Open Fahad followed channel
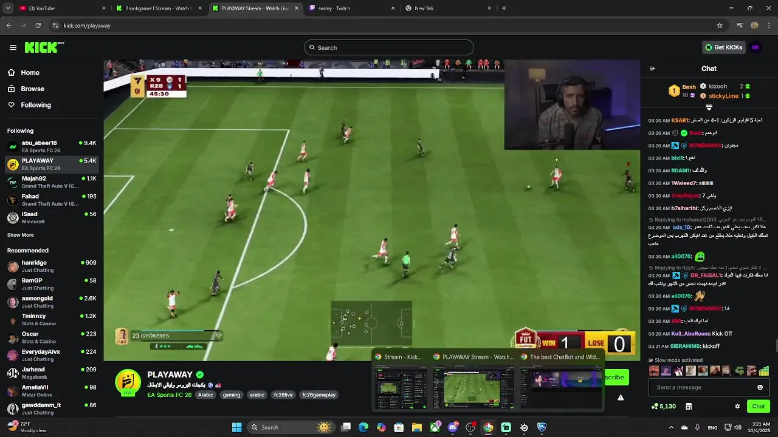Image resolution: width=778 pixels, height=437 pixels. (52, 200)
